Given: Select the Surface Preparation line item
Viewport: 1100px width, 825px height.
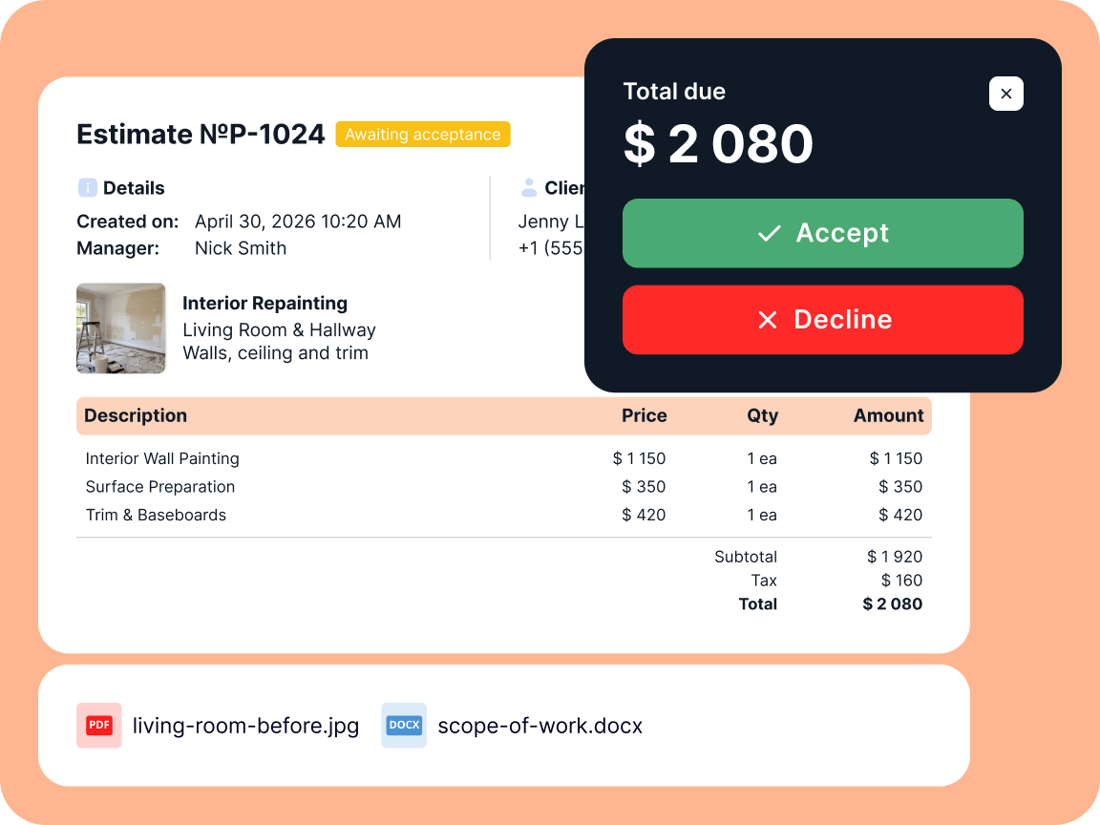Looking at the screenshot, I should [504, 486].
